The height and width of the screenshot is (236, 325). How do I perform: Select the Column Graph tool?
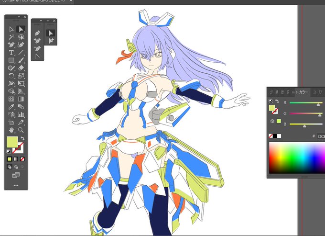click(x=21, y=114)
